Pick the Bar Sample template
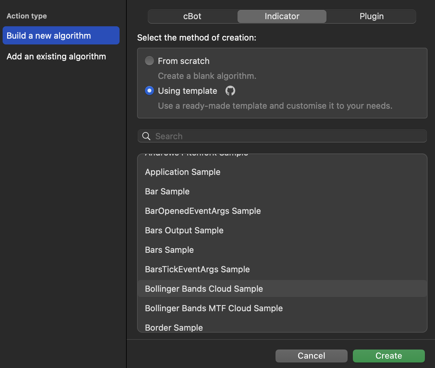 tap(167, 191)
